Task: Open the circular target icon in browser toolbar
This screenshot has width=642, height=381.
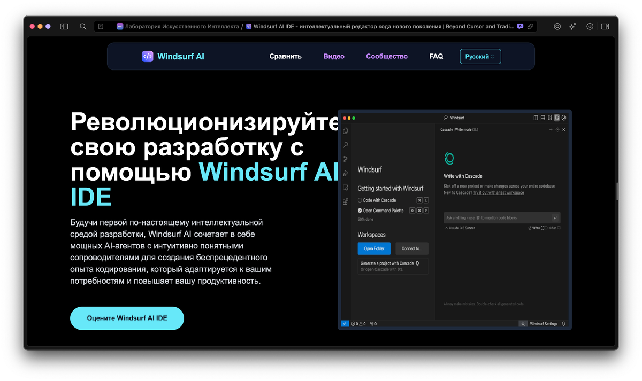Action: click(x=557, y=26)
